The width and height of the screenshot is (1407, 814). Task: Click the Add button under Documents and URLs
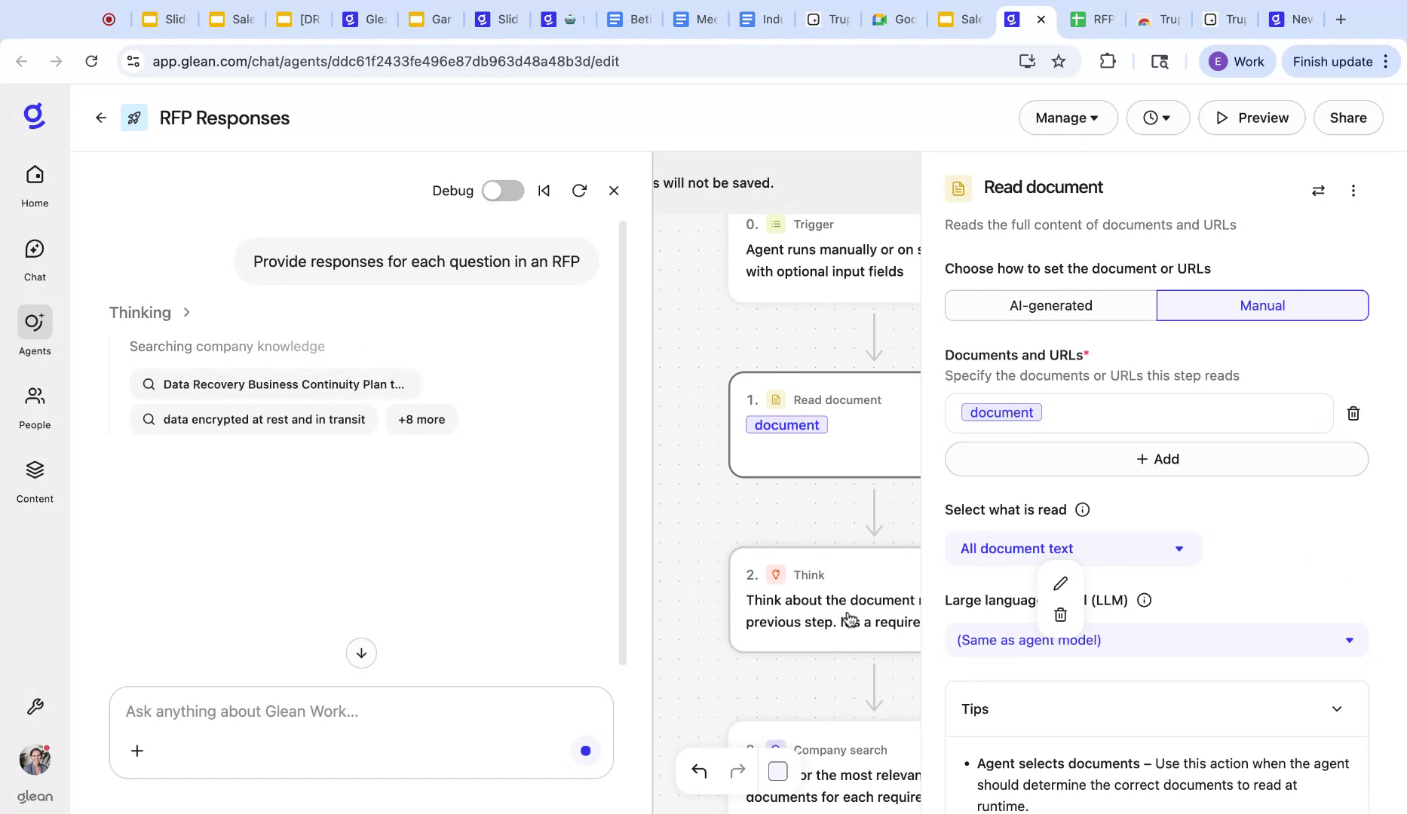[1156, 459]
